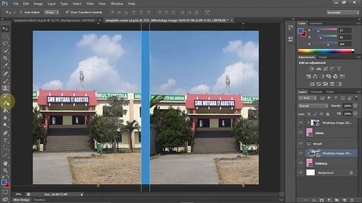Open the Image menu
The image size is (362, 203).
click(x=38, y=4)
